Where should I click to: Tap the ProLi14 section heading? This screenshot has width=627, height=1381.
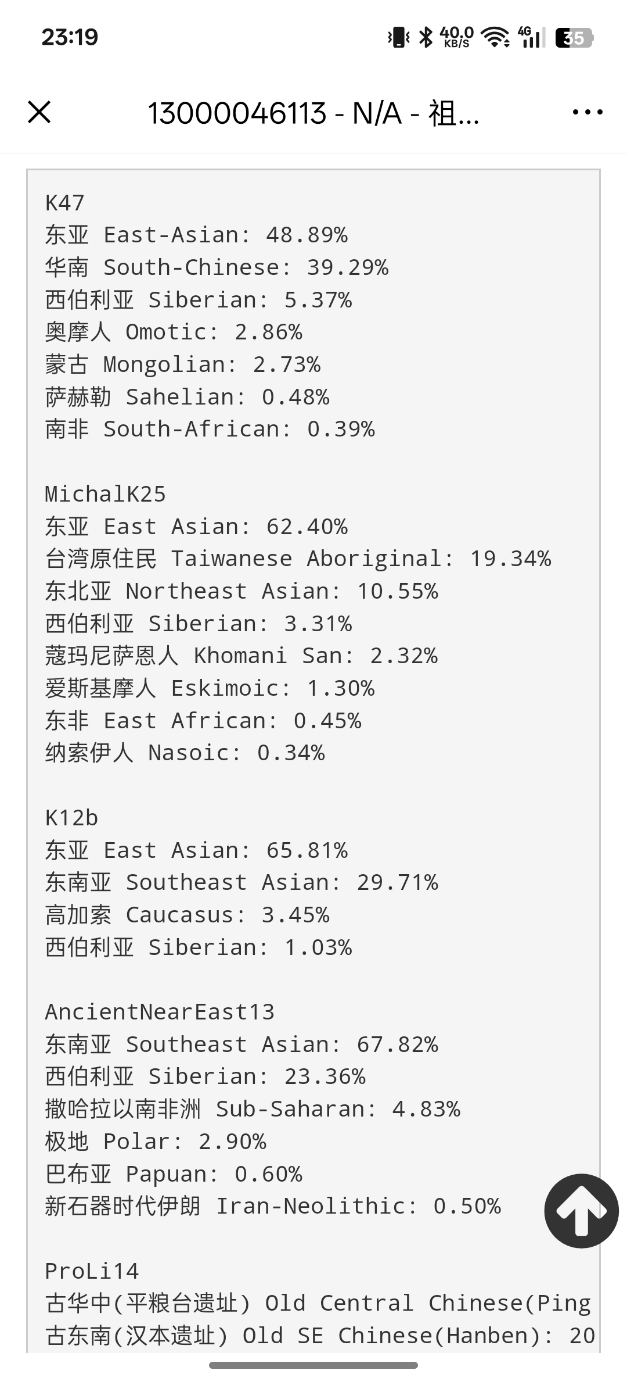pos(92,1271)
